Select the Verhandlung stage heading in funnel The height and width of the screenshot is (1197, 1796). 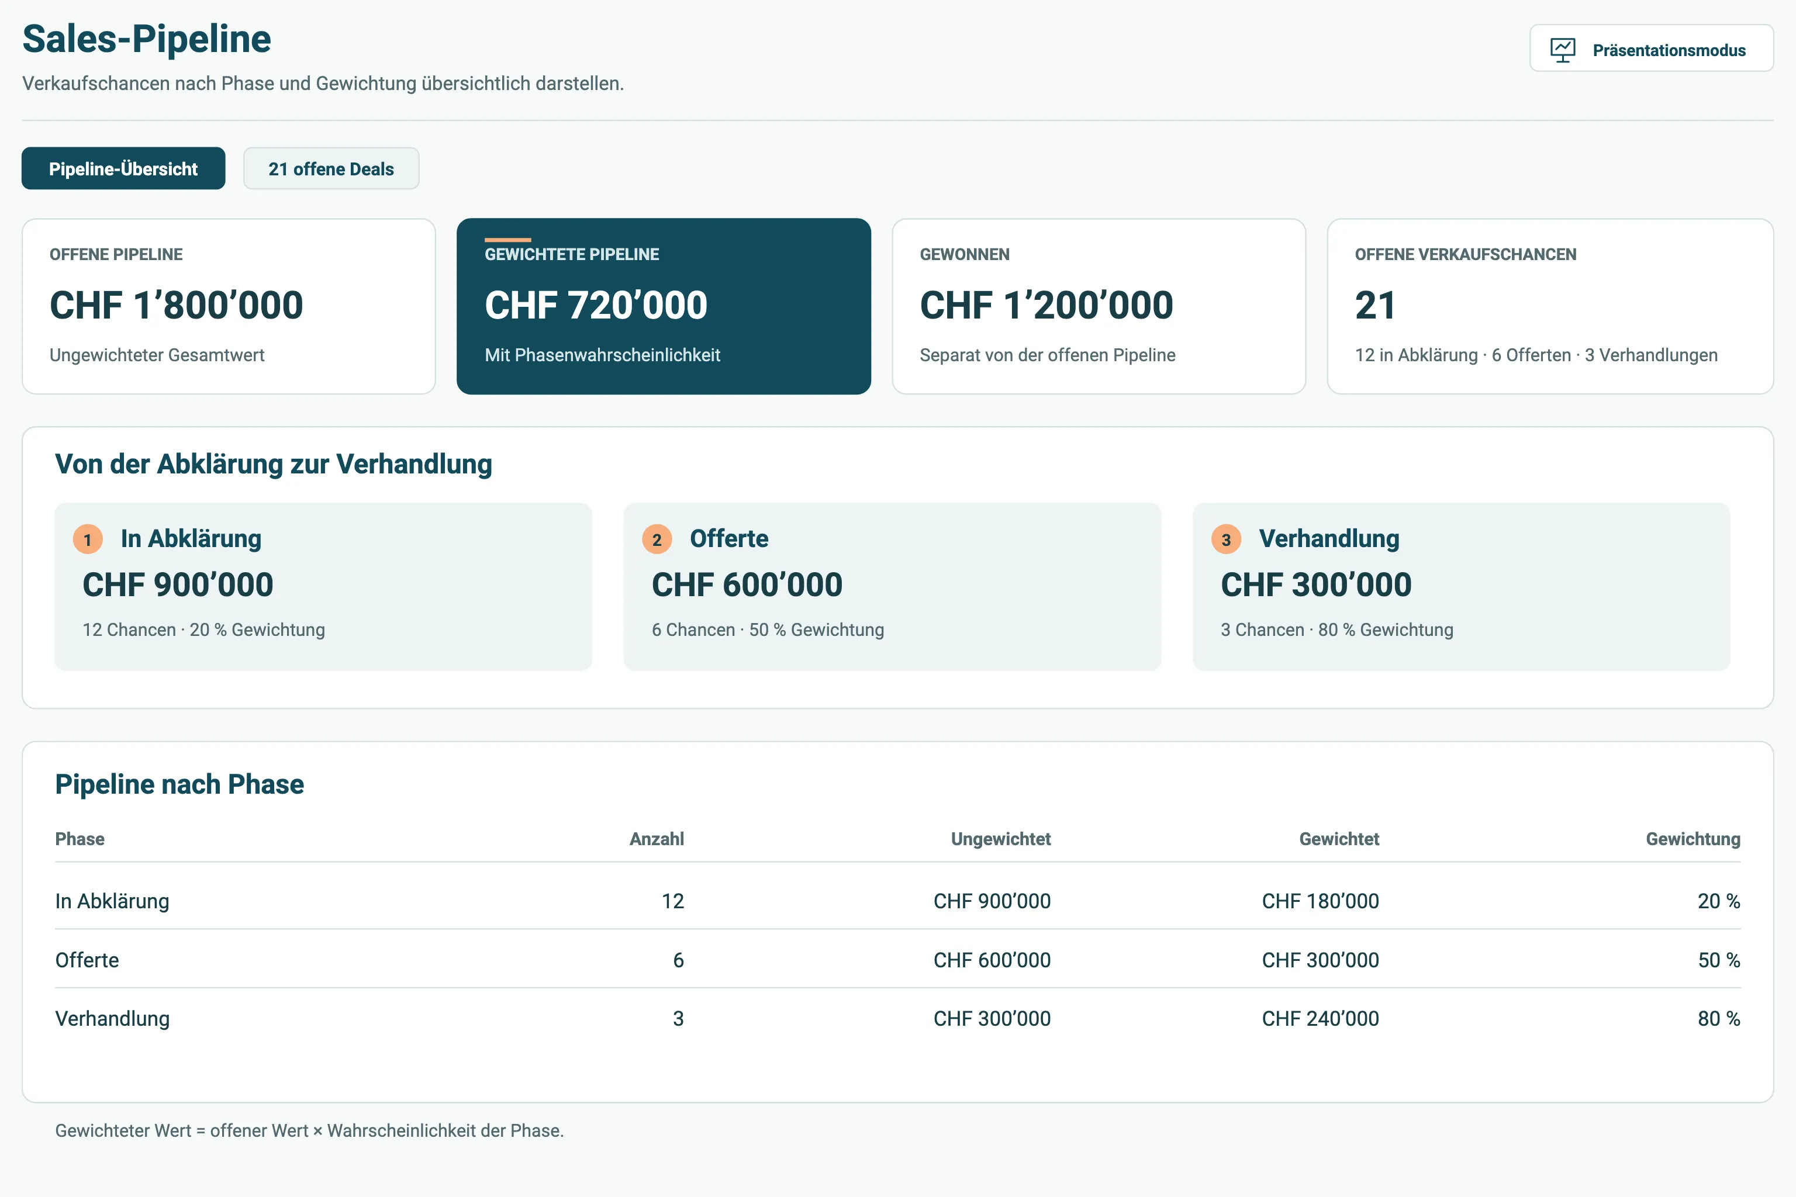click(x=1329, y=538)
